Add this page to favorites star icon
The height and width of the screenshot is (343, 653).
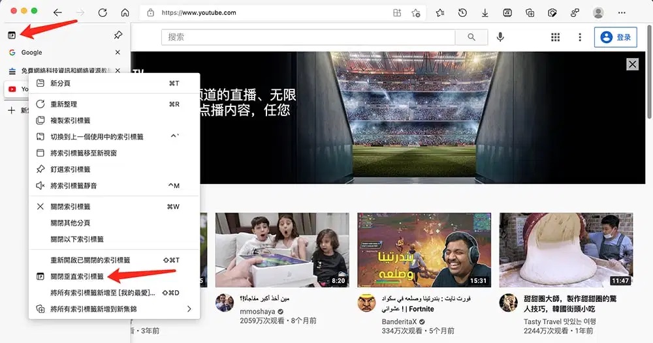[x=415, y=13]
